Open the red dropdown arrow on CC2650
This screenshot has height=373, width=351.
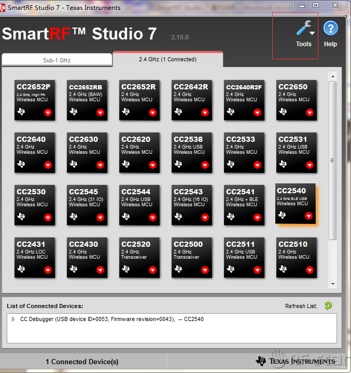coord(310,112)
